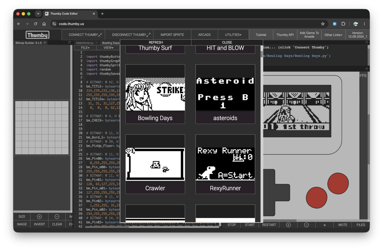Go to the browser home page
Screen dimensions: 383x250
44,24
